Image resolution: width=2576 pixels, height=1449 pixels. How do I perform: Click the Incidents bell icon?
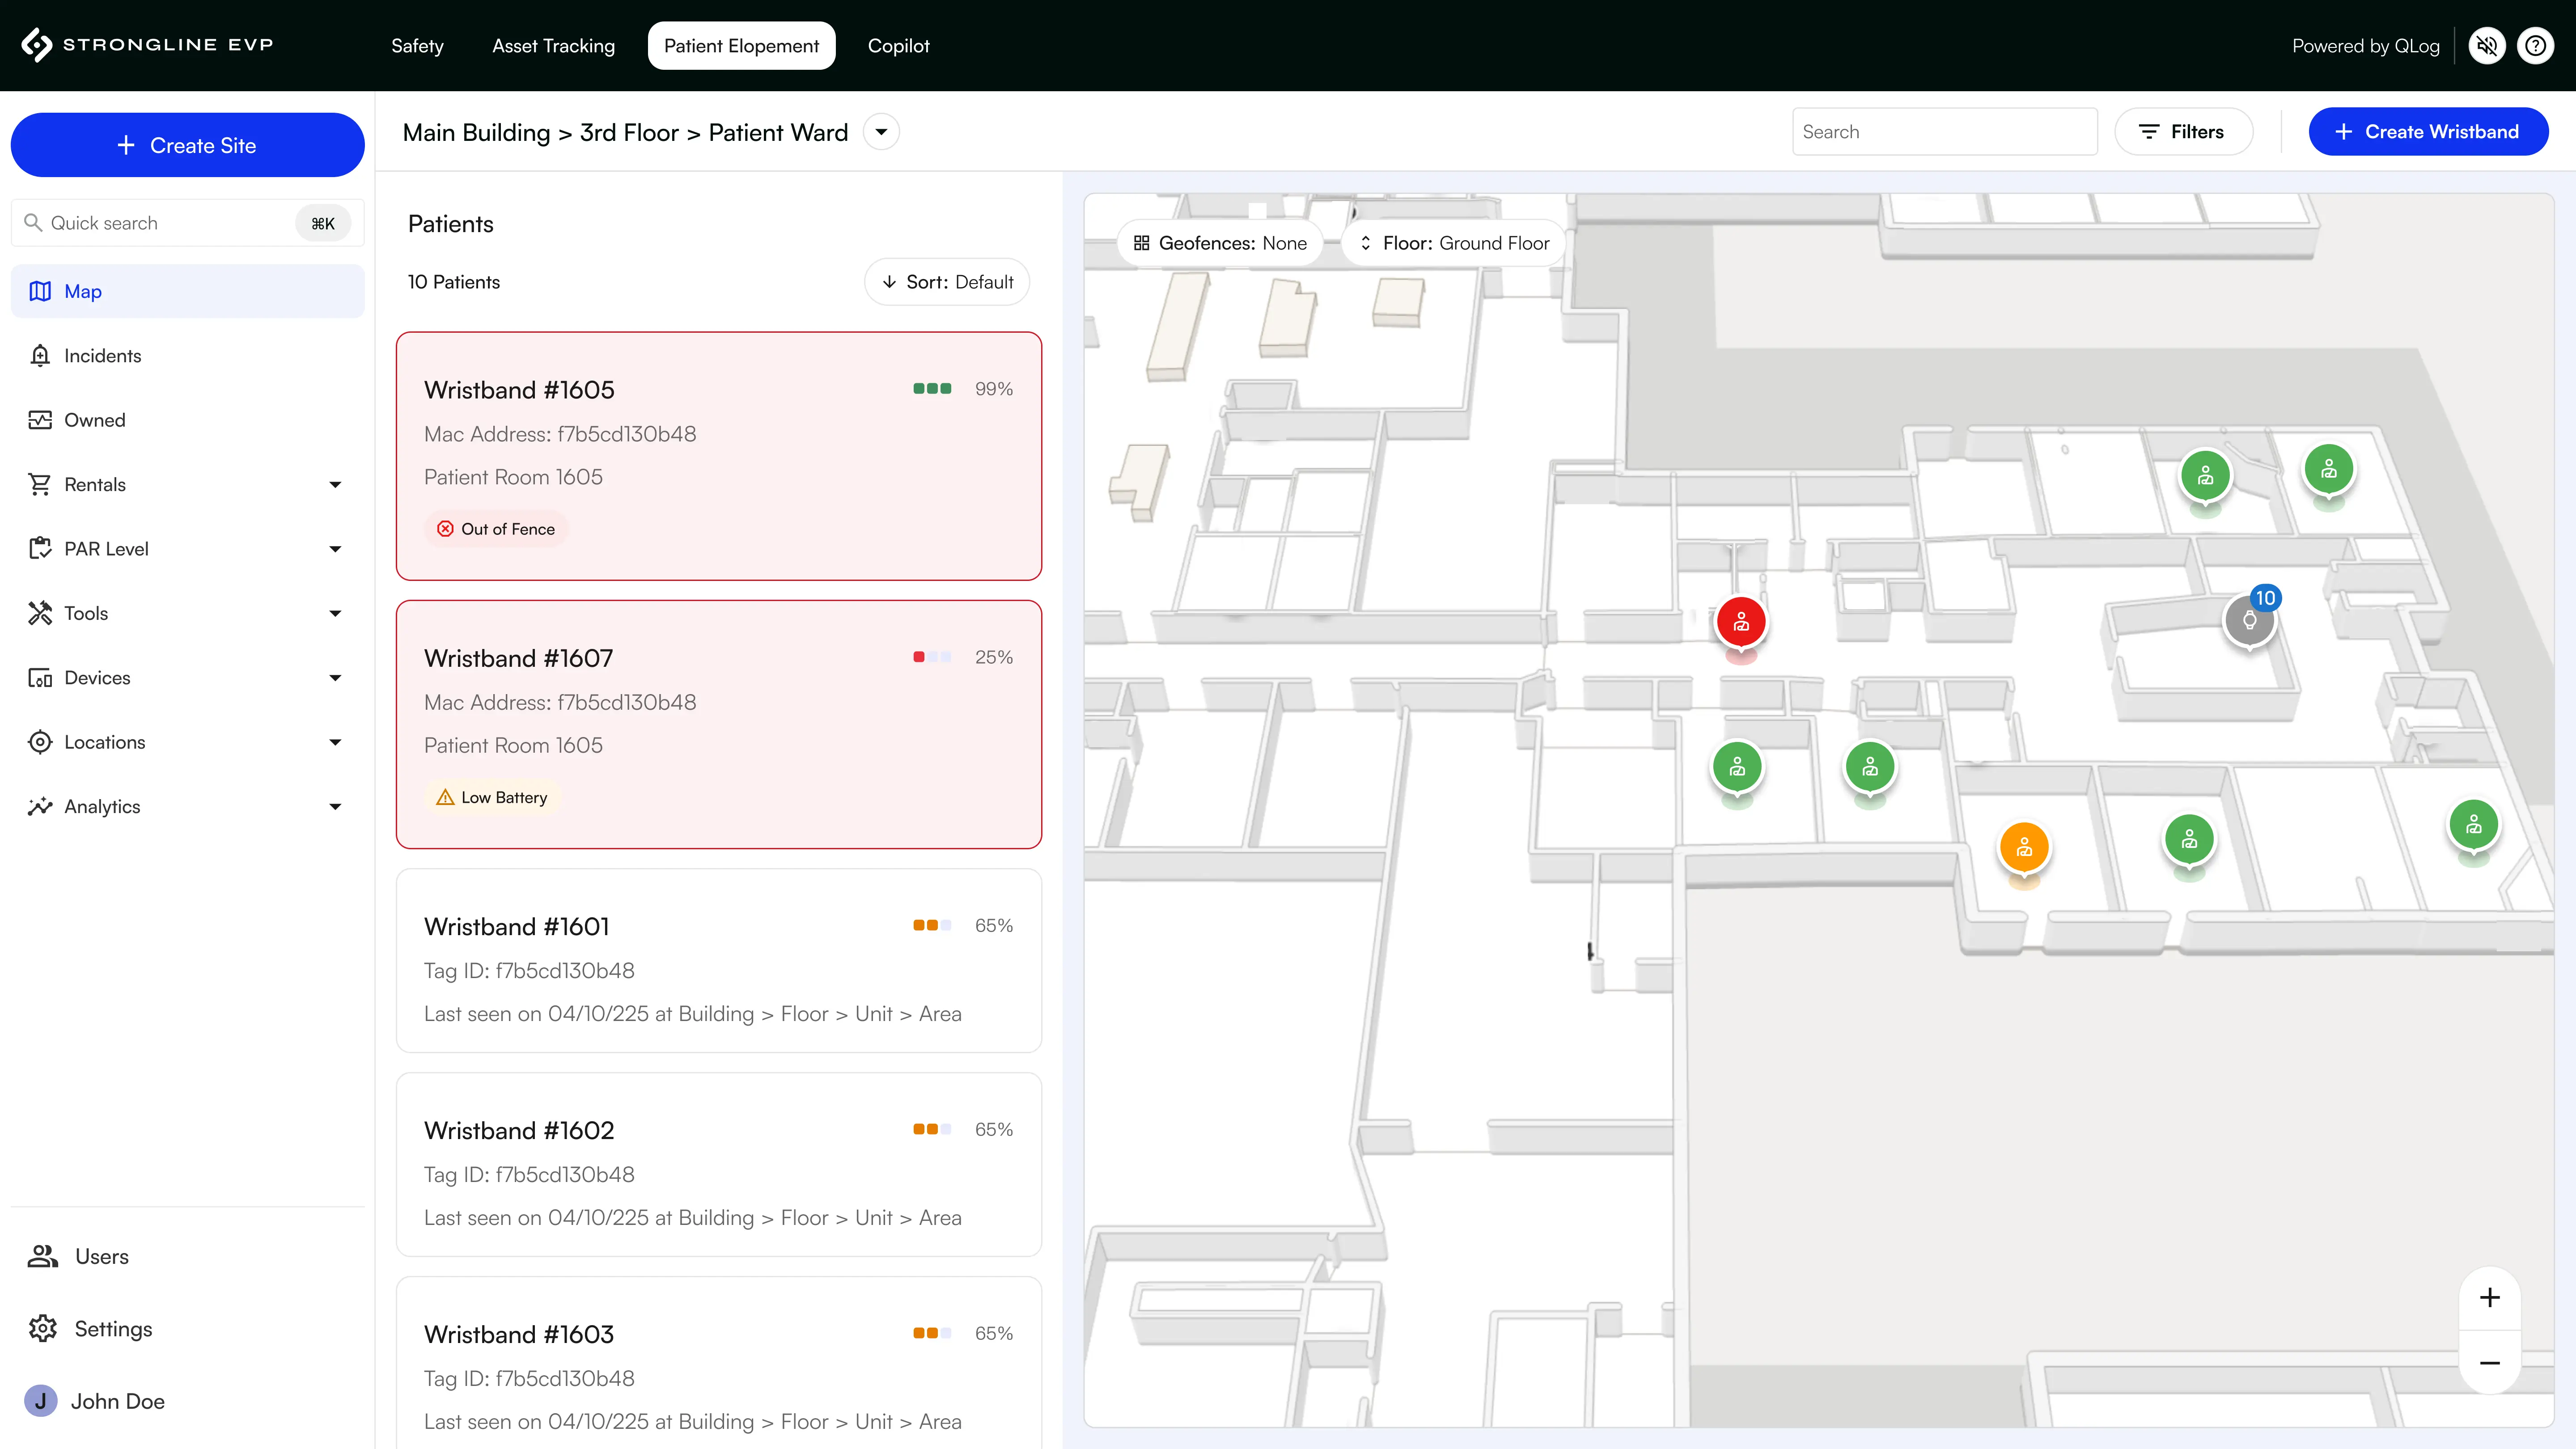pos(40,356)
